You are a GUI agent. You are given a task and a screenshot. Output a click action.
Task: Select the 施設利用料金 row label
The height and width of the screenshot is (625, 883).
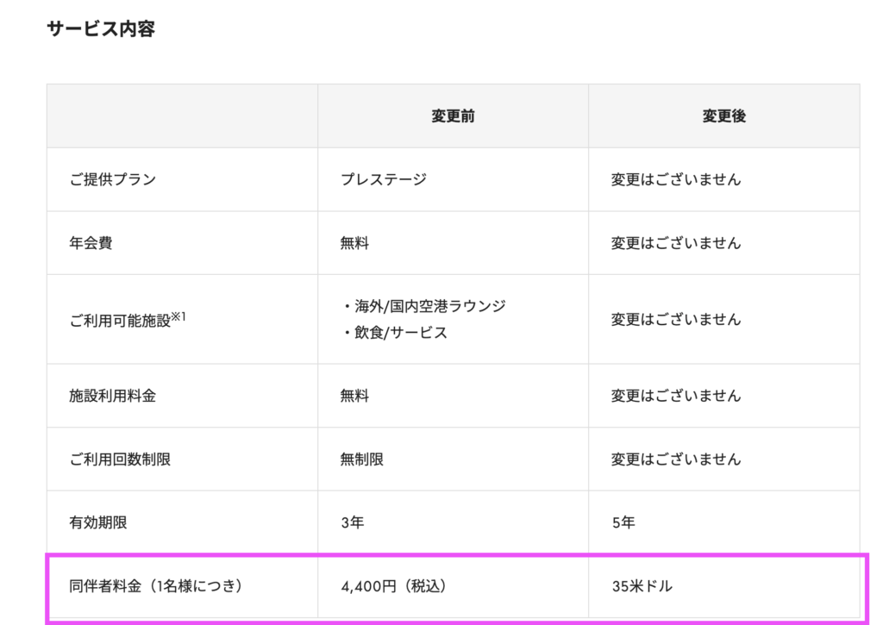[112, 396]
